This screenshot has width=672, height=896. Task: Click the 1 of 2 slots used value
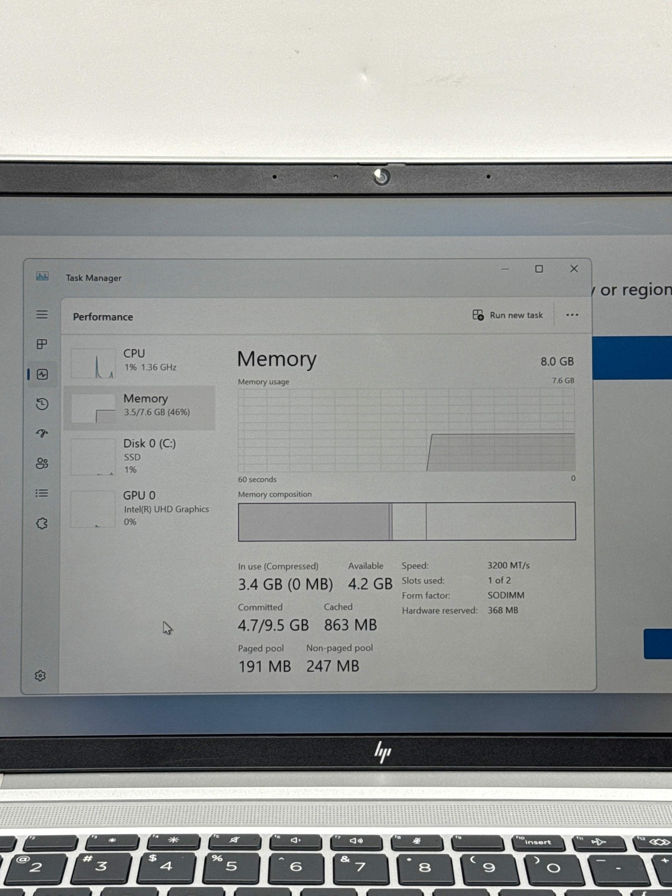coord(499,580)
